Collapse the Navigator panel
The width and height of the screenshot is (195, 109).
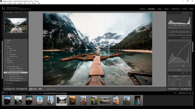click(x=4, y=12)
